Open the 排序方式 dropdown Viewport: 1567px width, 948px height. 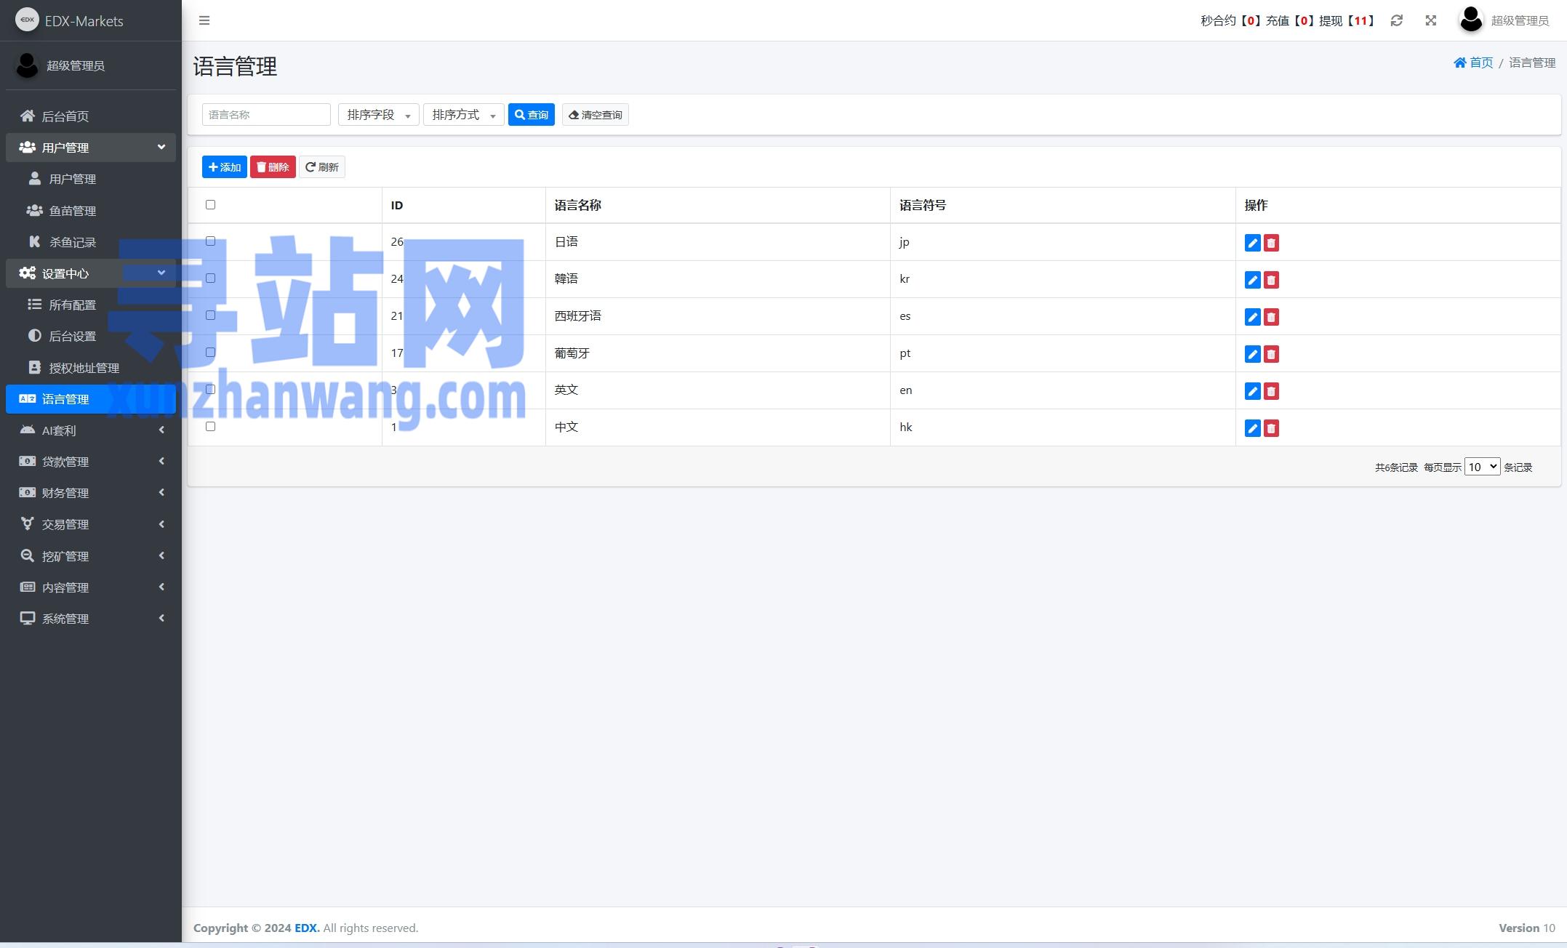463,115
